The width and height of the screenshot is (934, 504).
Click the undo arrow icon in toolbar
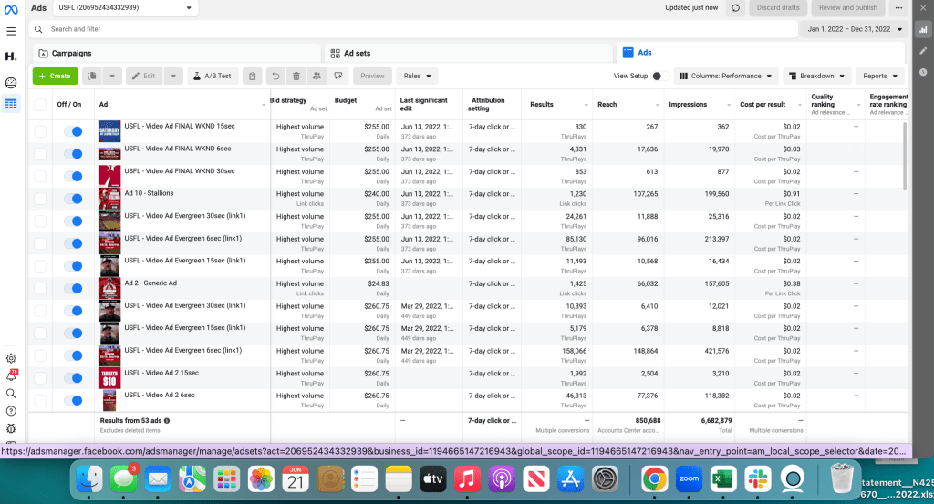[x=275, y=77]
